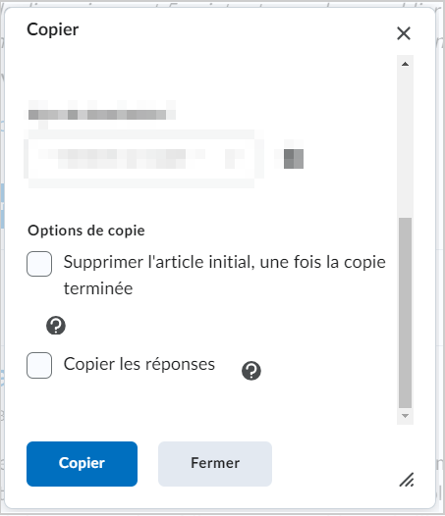
Task: Click the Fermer button
Action: tap(215, 464)
